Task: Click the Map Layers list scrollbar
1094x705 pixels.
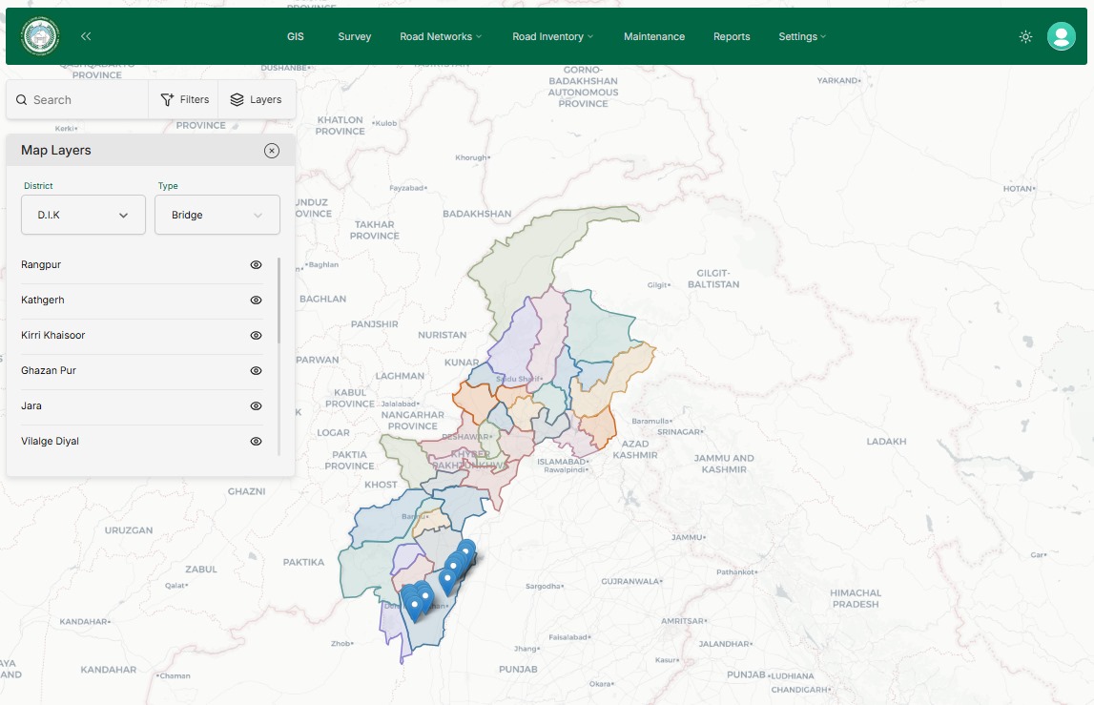Action: tap(279, 301)
